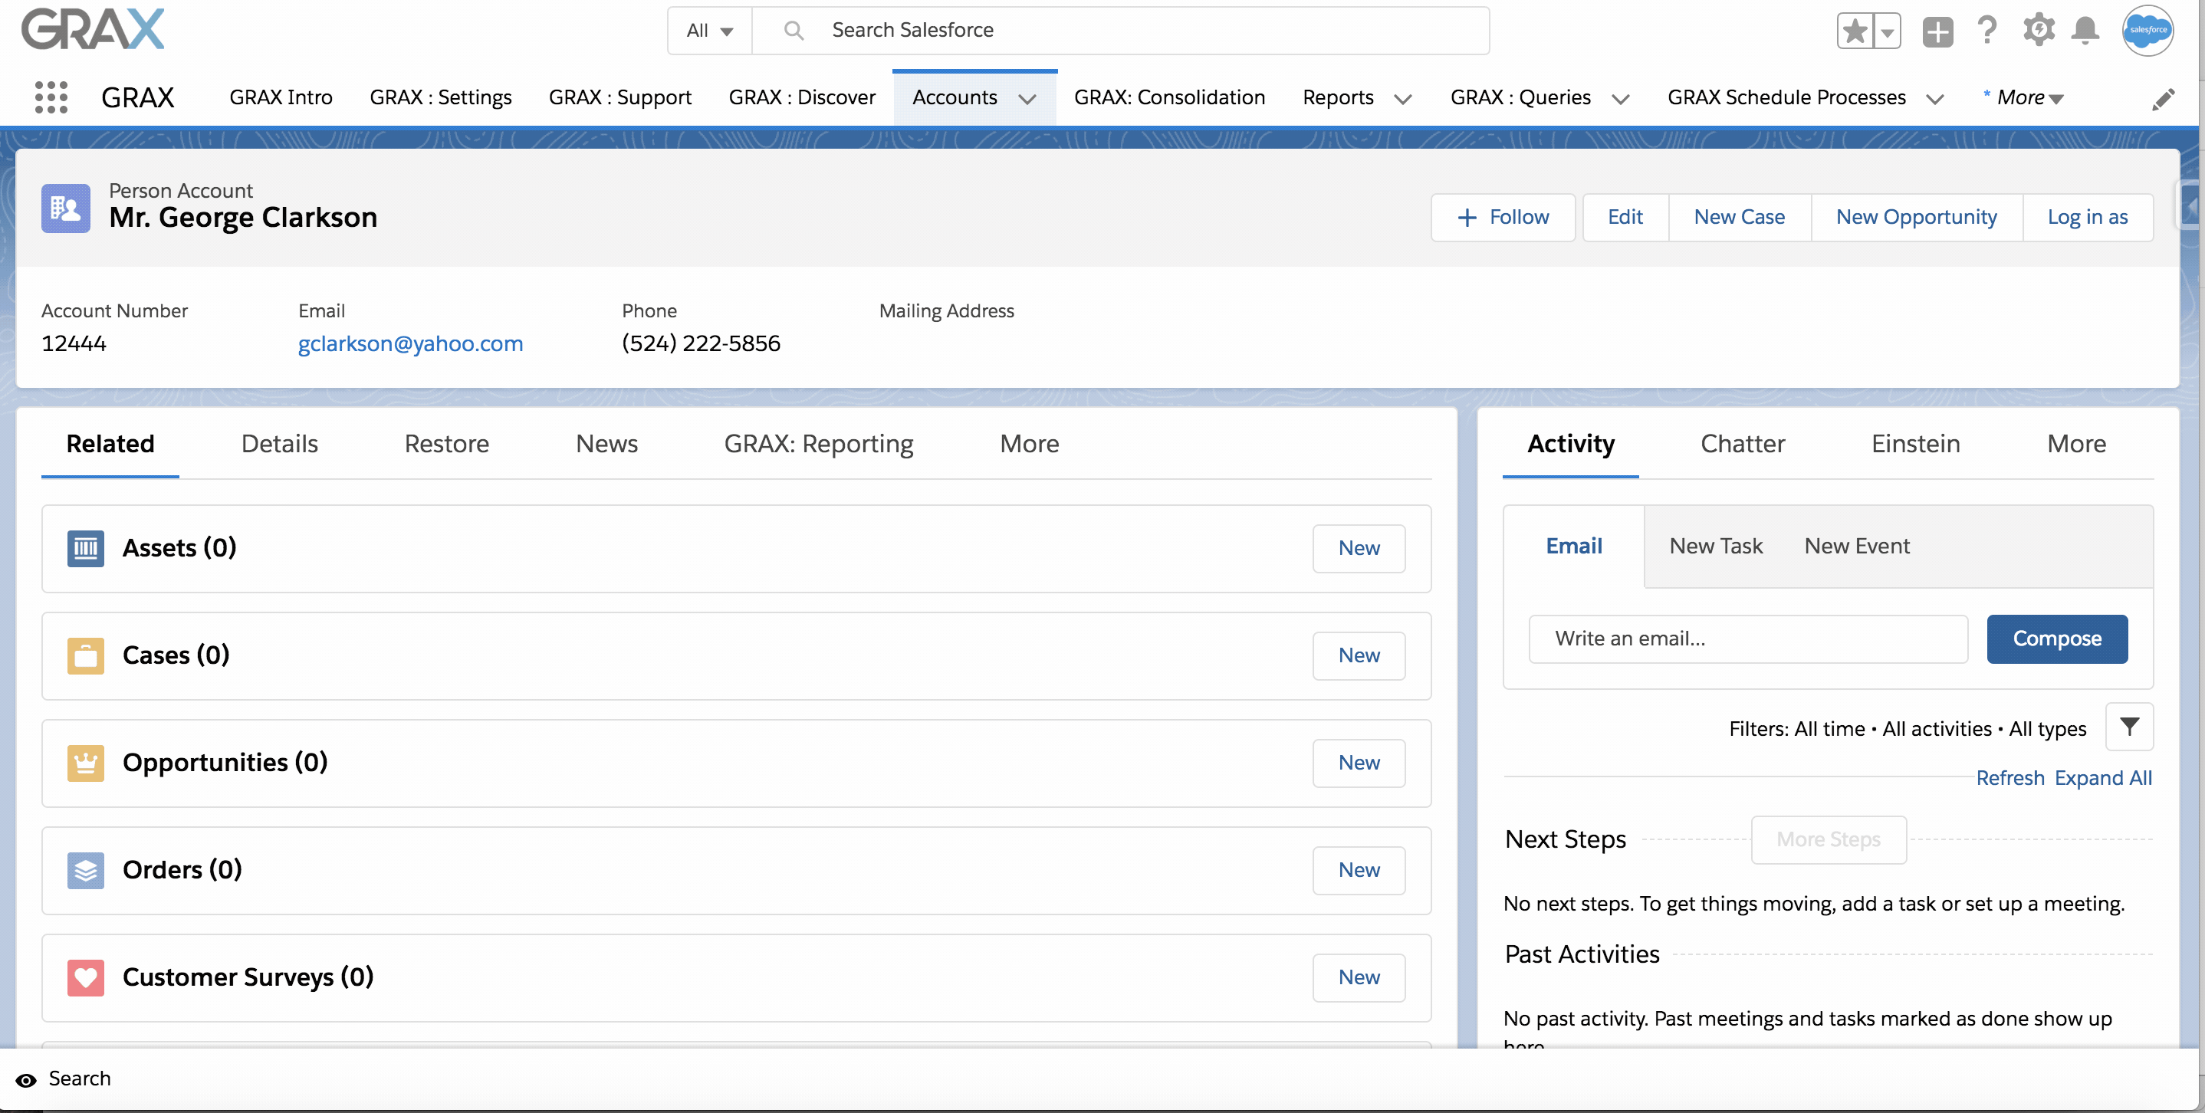Click the Search Salesforce field
Screen dimensions: 2205x1113
(1120, 31)
